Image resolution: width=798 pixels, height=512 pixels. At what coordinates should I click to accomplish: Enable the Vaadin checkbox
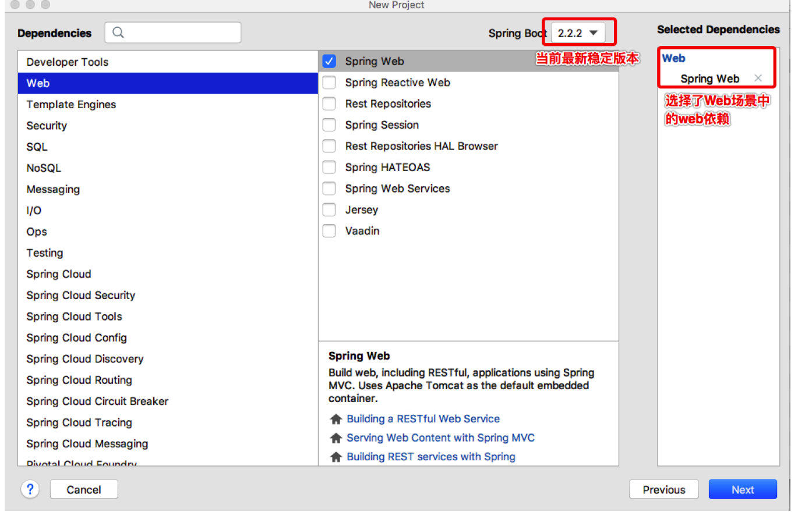click(329, 231)
